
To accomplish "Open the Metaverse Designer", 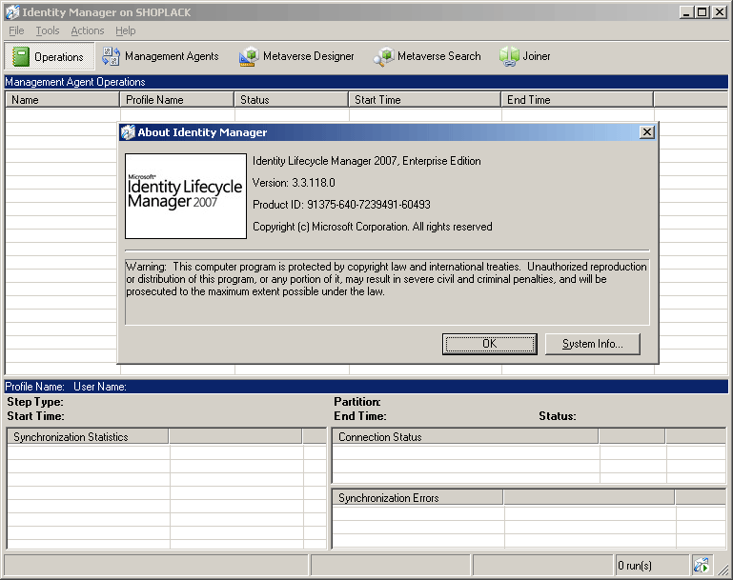I will (296, 56).
